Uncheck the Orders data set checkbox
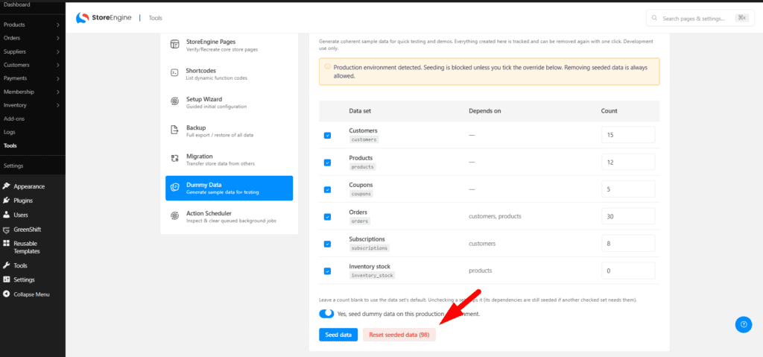Screen dimensions: 763x357 (328, 217)
